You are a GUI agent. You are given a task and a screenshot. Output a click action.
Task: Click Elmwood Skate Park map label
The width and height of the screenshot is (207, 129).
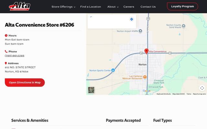pos(159,82)
